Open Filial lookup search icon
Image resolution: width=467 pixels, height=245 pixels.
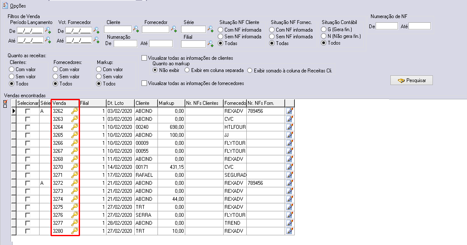(x=210, y=44)
